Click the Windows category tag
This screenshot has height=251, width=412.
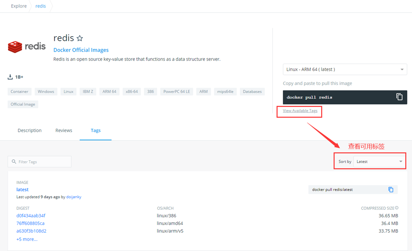(46, 92)
